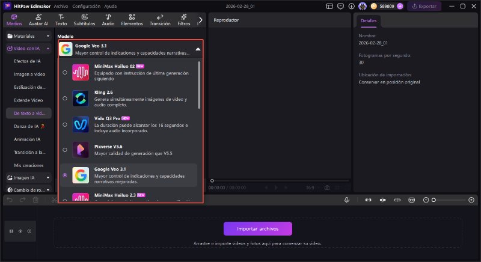Click the fit timeline to window icon
This screenshot has height=262, width=481.
[x=411, y=200]
